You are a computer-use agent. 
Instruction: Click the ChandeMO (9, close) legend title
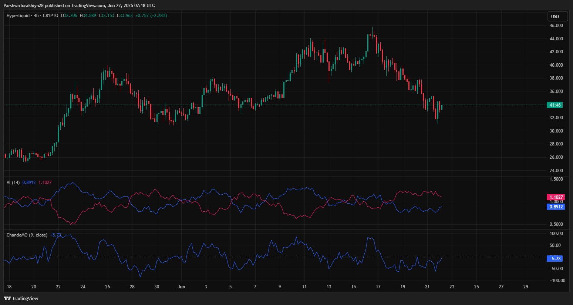tap(27, 235)
